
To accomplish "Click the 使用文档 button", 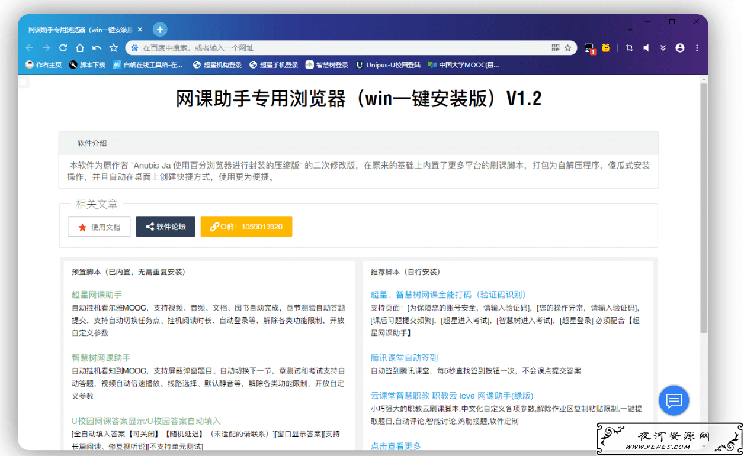I will click(x=99, y=227).
